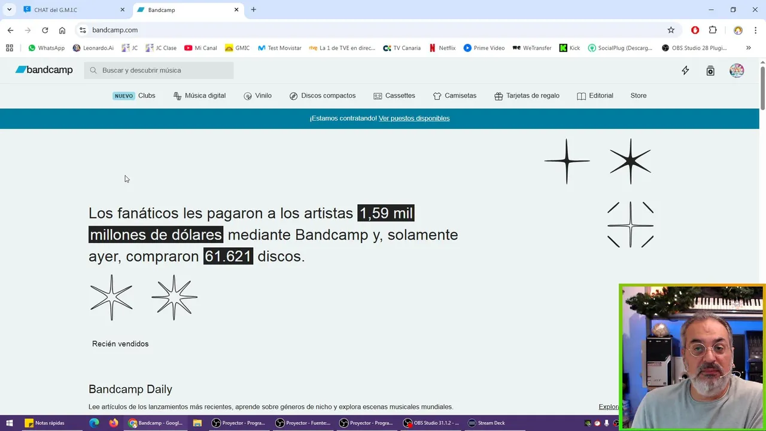Open the 'JC Clase' bookmark
The height and width of the screenshot is (431, 766).
pos(161,48)
